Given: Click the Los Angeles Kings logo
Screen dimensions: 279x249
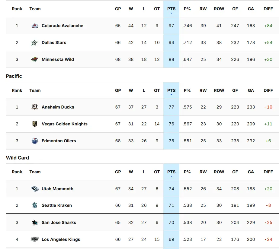Looking at the screenshot, I should coord(35,240).
